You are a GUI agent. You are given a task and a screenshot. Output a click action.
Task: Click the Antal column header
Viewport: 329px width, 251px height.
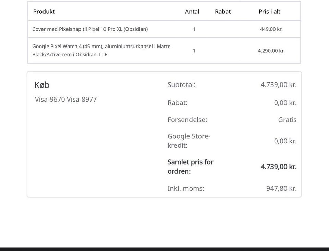(192, 12)
